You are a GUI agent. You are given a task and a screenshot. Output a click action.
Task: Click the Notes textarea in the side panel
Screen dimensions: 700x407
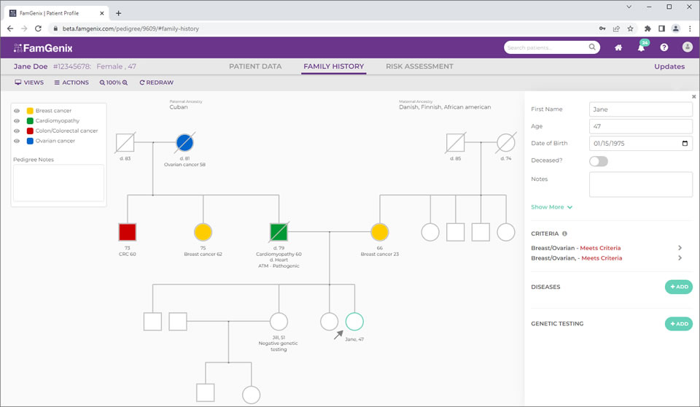tap(641, 185)
